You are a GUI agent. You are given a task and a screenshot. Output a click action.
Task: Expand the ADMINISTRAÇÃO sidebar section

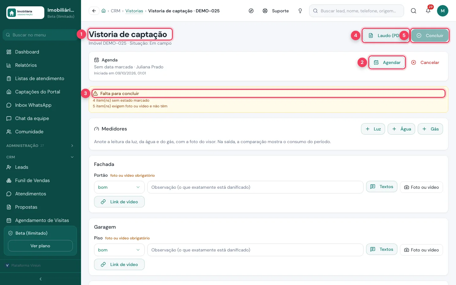41,146
